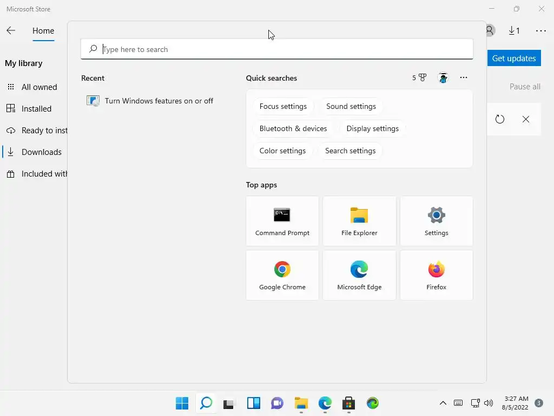Choose Display settings quick search
Viewport: 554px width, 416px height.
[x=372, y=128]
